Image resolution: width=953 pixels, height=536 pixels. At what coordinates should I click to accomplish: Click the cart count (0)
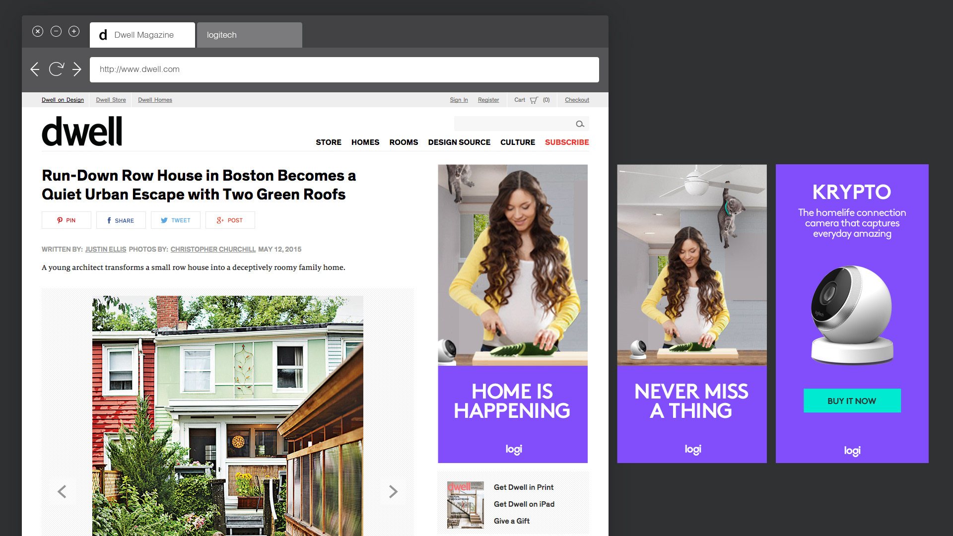[546, 100]
